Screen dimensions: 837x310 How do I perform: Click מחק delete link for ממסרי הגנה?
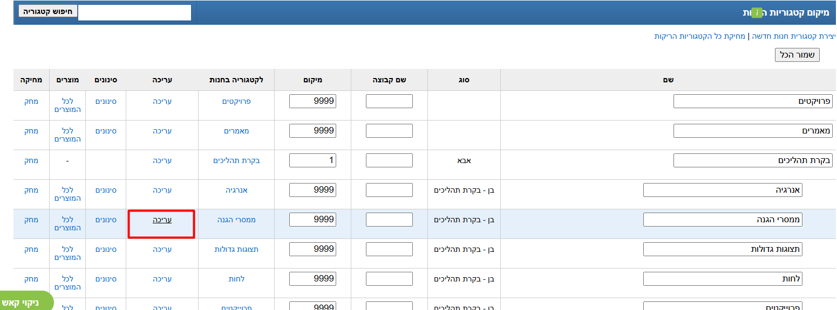click(x=31, y=220)
